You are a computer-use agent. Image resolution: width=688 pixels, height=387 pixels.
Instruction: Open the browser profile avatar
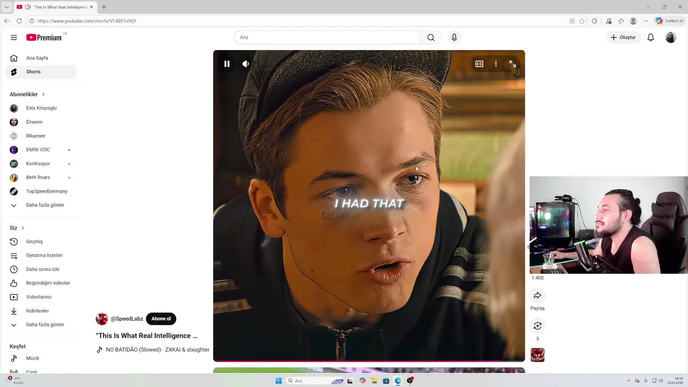[x=633, y=21]
